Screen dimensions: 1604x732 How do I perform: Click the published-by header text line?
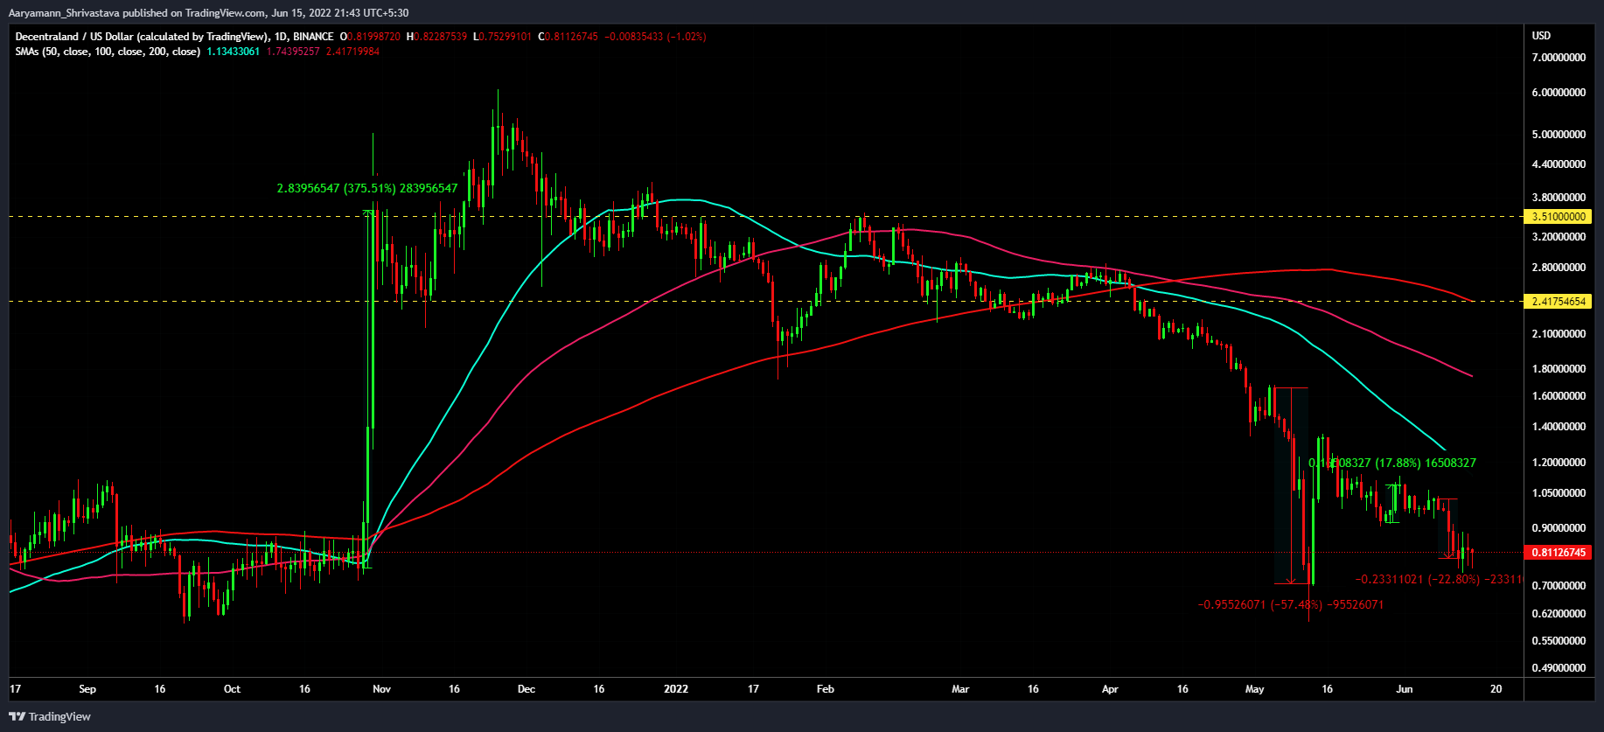(208, 13)
